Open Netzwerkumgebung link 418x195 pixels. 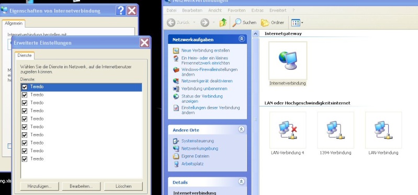(200, 149)
